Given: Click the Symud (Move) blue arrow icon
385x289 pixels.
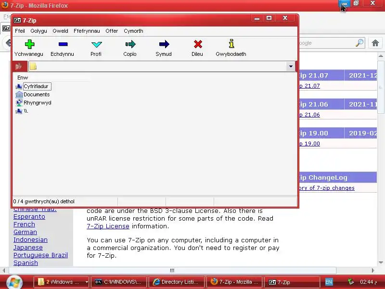Looking at the screenshot, I should (x=164, y=44).
